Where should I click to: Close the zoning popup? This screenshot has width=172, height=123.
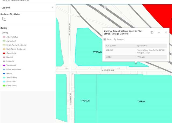[166, 32]
